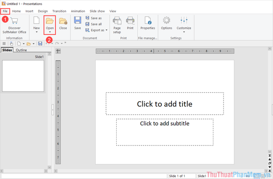The width and height of the screenshot is (273, 179).
Task: Expand the Open button dropdown arrow
Action: coord(50,32)
